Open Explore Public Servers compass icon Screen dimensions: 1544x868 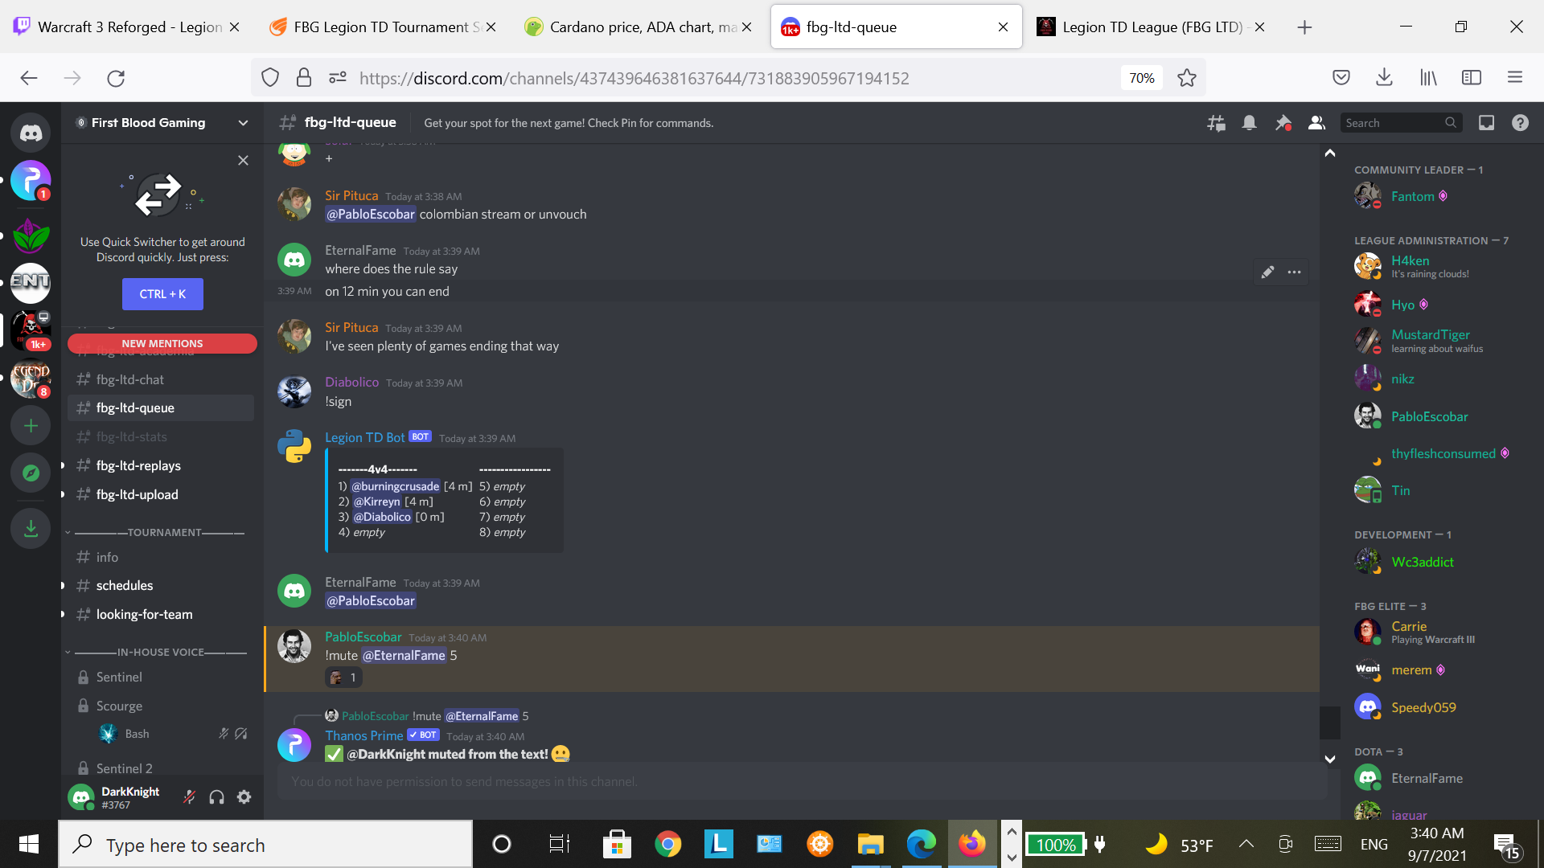(31, 473)
